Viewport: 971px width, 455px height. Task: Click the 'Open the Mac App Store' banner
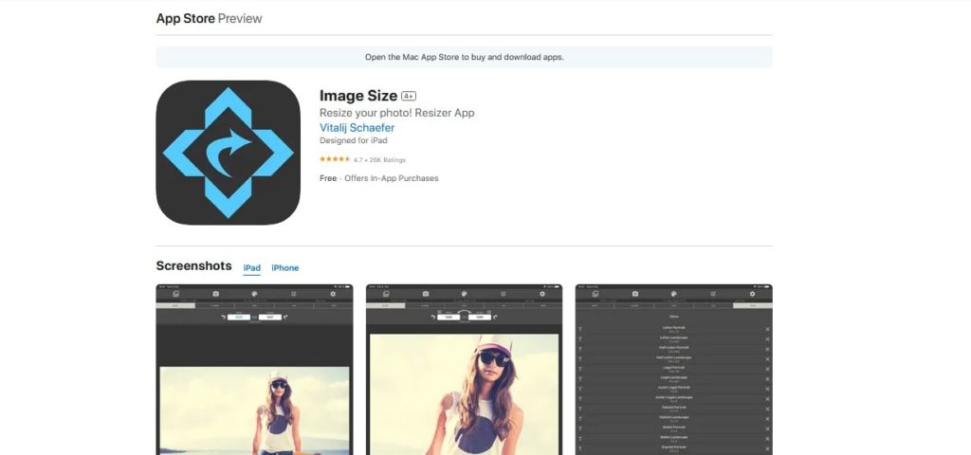pos(464,57)
